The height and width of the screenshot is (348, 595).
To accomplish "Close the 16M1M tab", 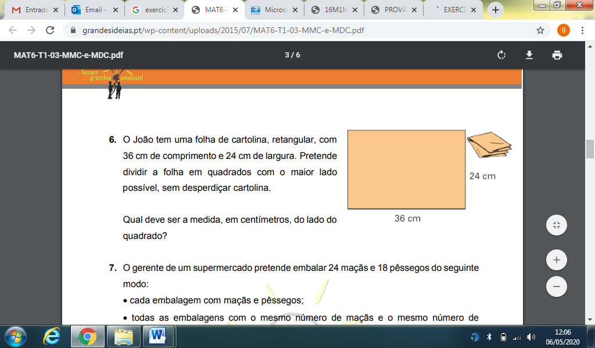I will click(x=355, y=10).
